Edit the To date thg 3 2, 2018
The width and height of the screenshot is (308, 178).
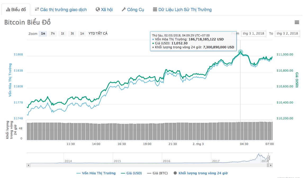tap(287, 34)
